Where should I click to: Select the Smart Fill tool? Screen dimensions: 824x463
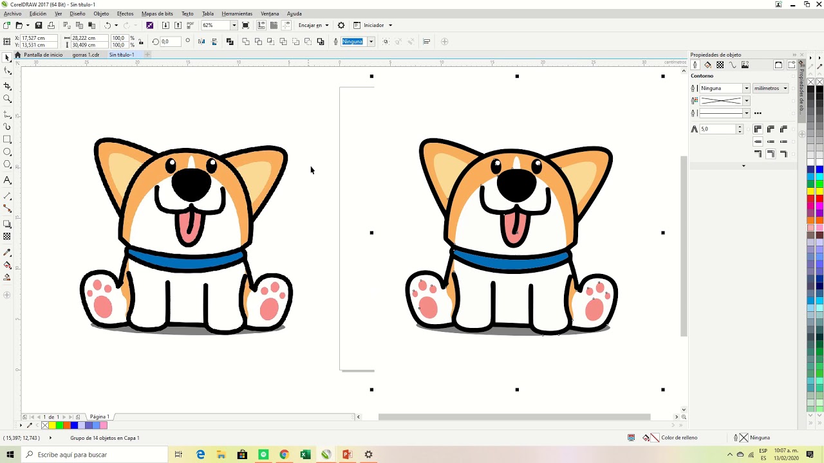[7, 278]
